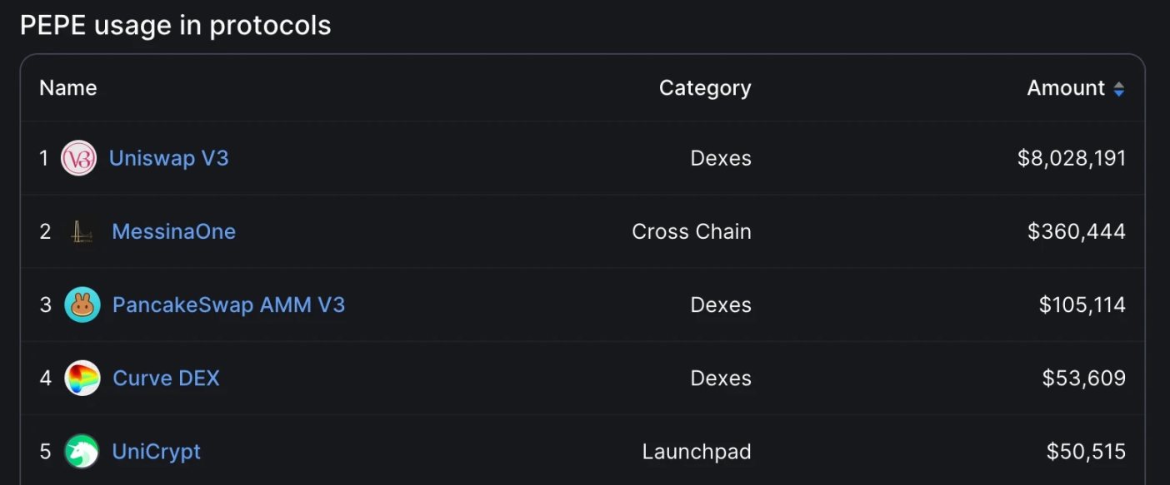Click the Uniswap V3 logo icon

[x=79, y=158]
